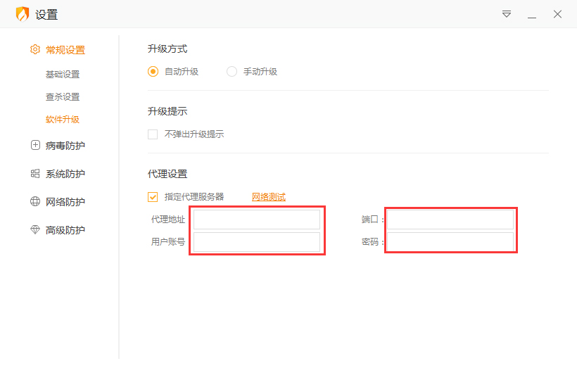Click the 常规设置 gear icon

tap(35, 50)
